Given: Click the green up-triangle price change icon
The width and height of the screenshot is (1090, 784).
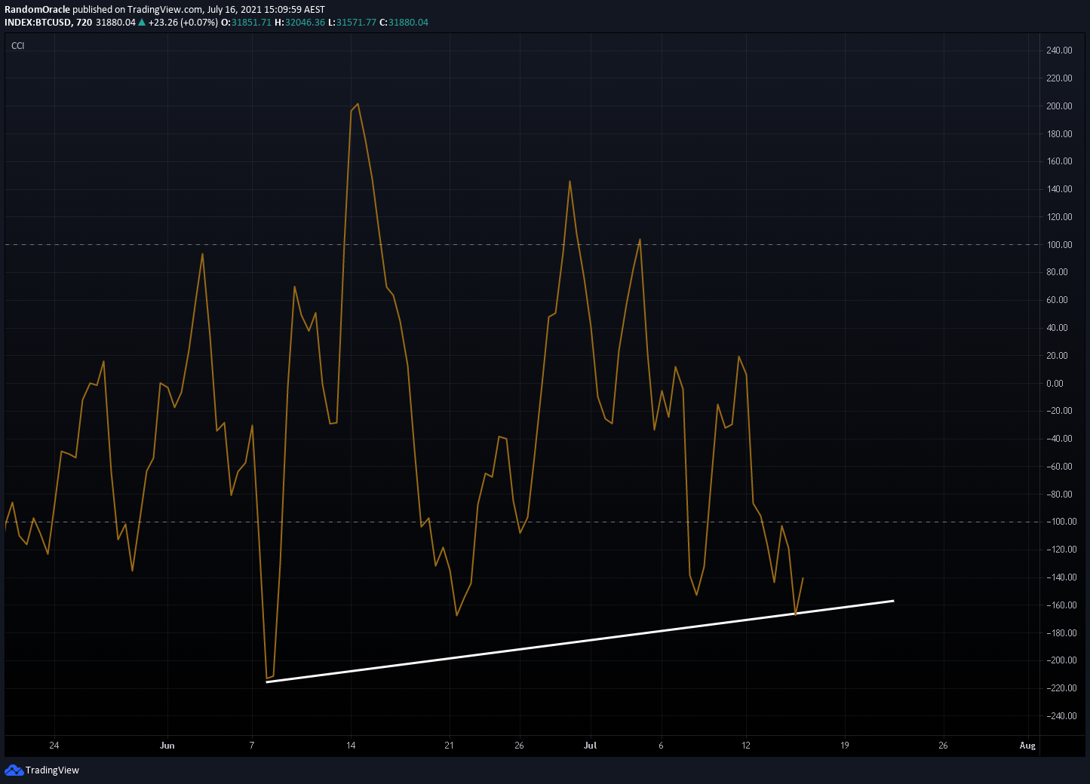Looking at the screenshot, I should point(142,23).
